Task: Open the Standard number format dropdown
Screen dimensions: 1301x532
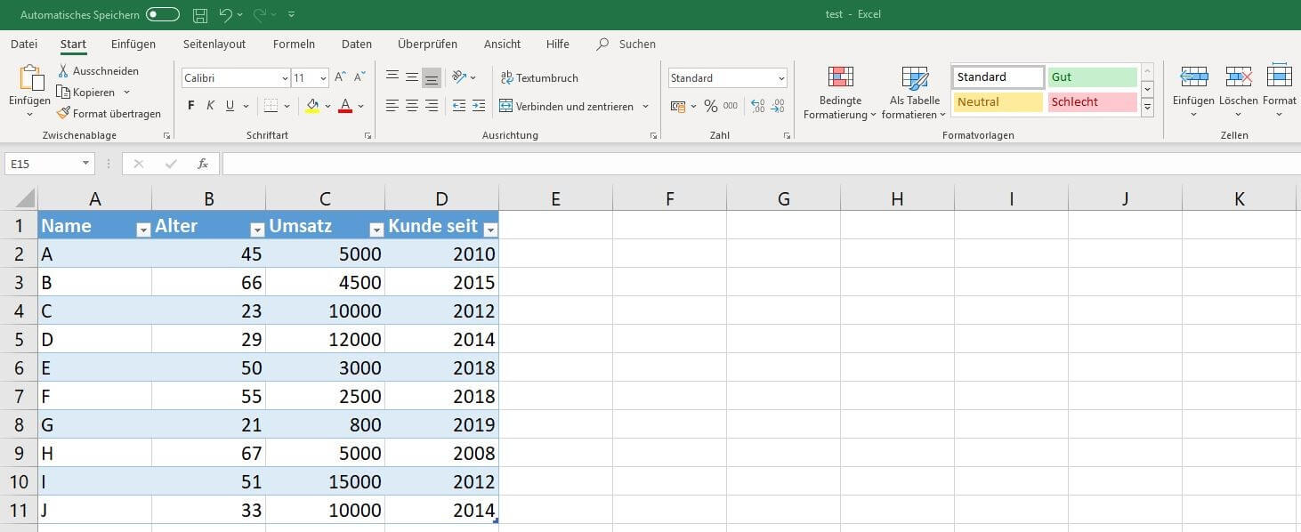Action: click(x=781, y=78)
